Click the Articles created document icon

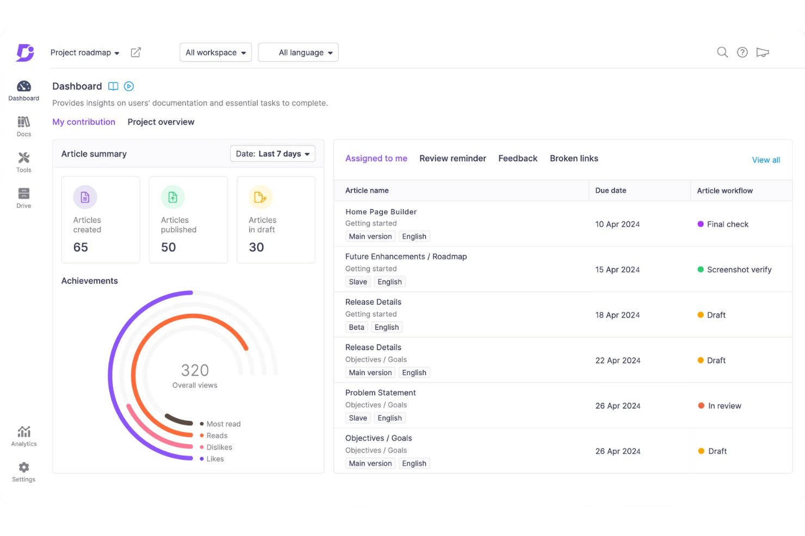[85, 197]
